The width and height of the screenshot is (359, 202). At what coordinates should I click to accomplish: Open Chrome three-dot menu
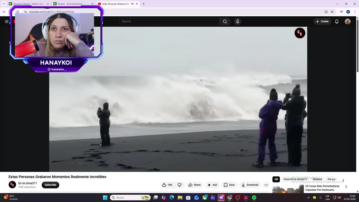[355, 12]
